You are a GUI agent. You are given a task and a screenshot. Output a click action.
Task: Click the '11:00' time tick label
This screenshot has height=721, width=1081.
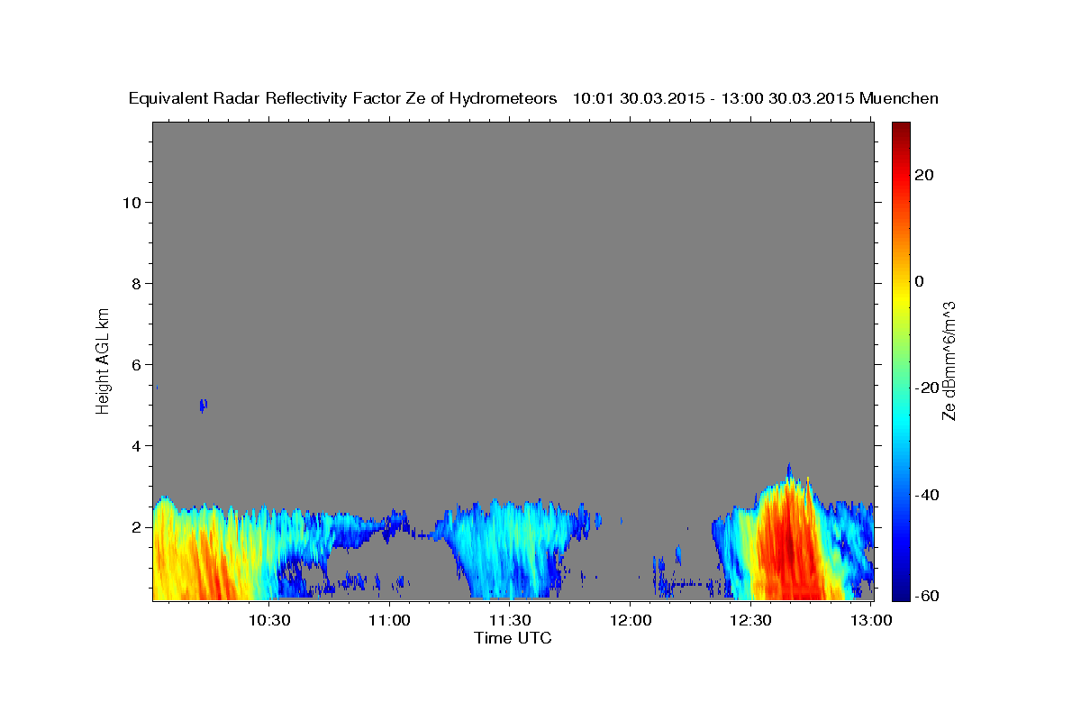pyautogui.click(x=390, y=620)
